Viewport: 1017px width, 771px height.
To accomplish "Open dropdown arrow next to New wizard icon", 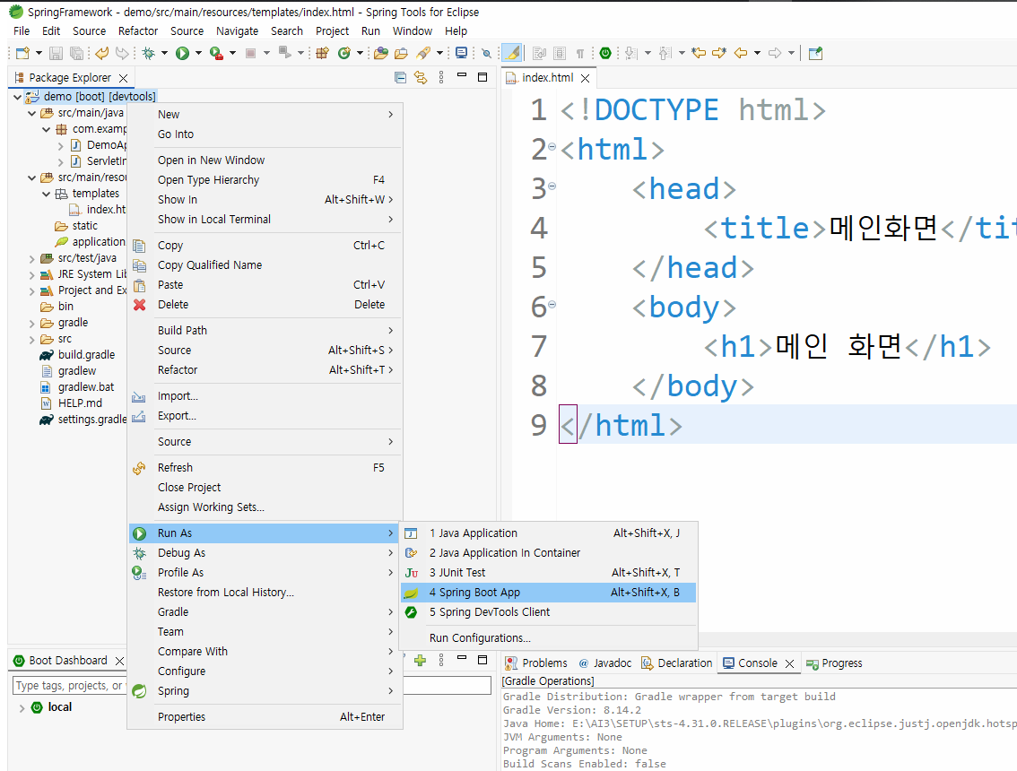I will 39,53.
